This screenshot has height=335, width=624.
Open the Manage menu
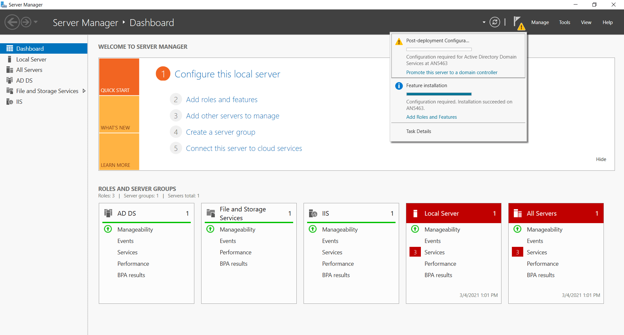(540, 22)
